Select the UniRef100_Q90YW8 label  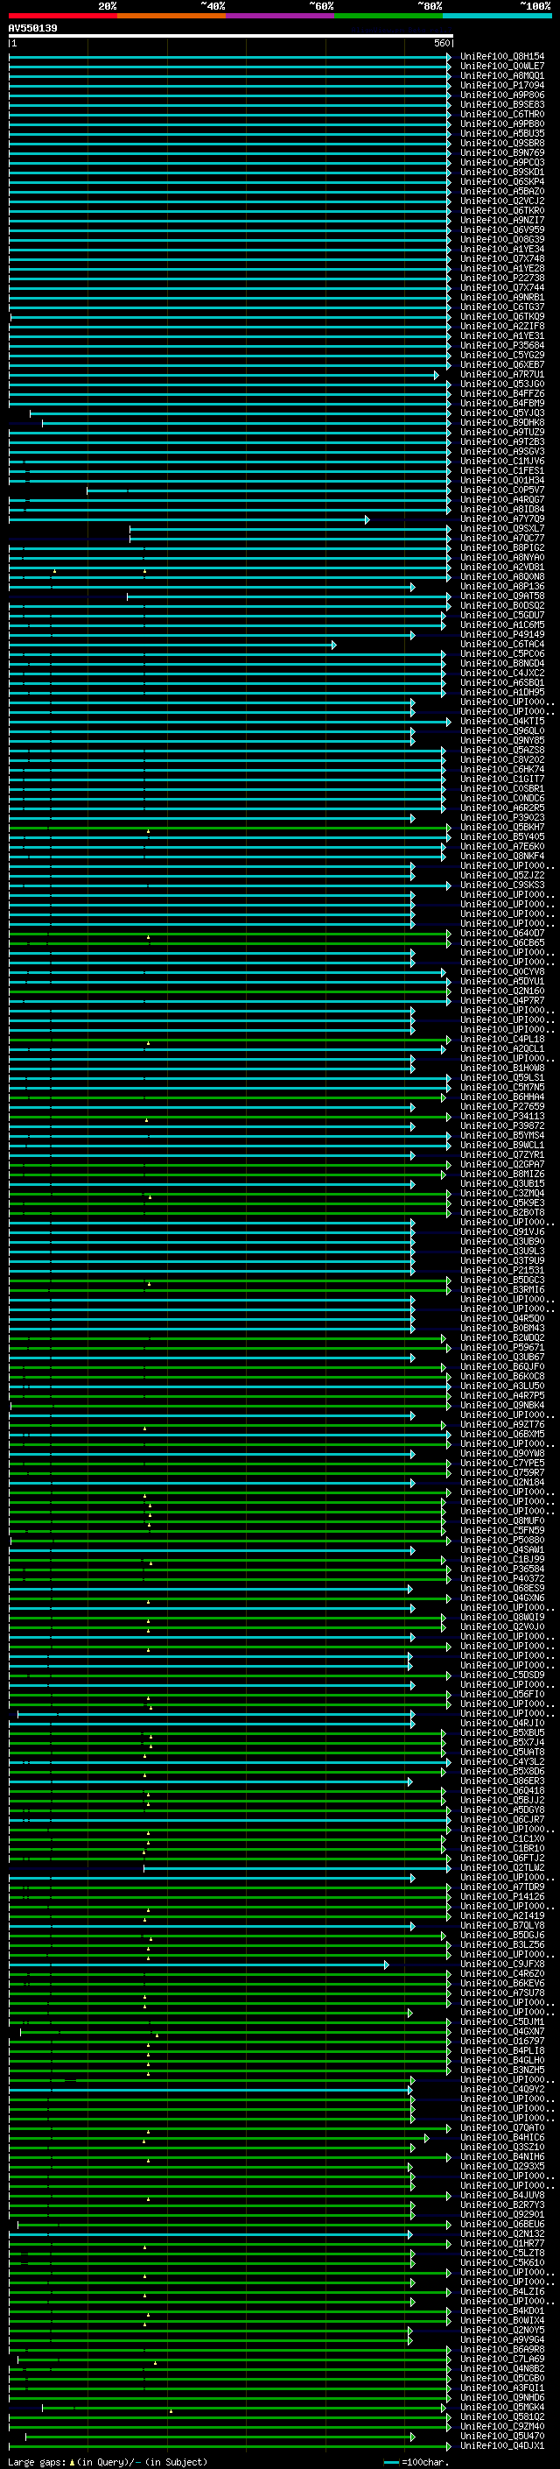502,1453
